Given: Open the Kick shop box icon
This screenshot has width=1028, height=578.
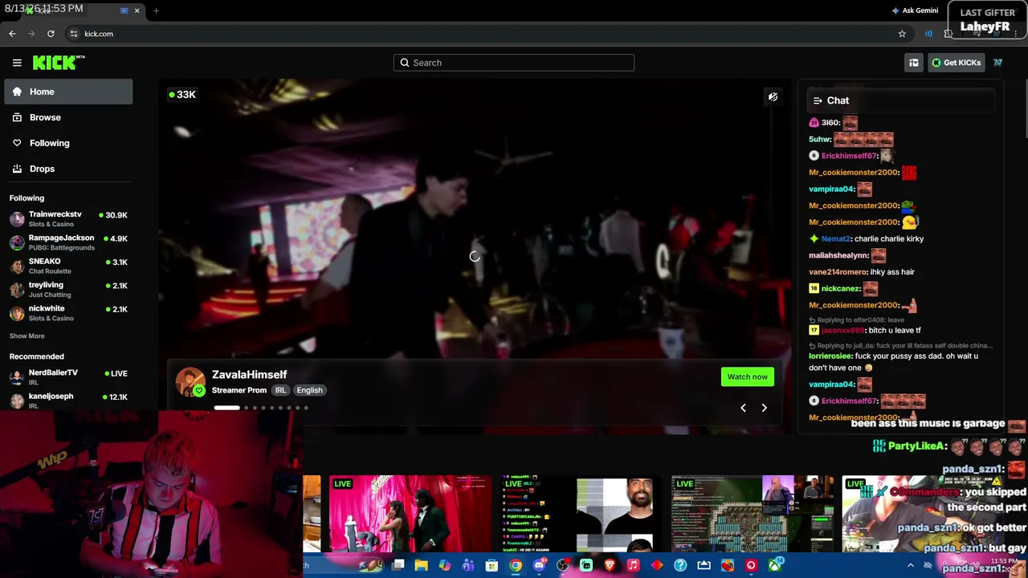Looking at the screenshot, I should click(913, 63).
